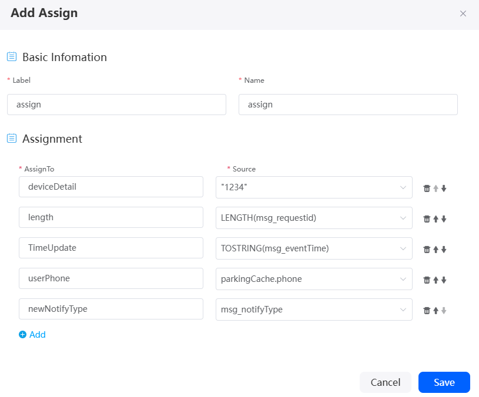The image size is (479, 397).
Task: Edit the userPhone AssignTo field
Action: click(x=111, y=278)
